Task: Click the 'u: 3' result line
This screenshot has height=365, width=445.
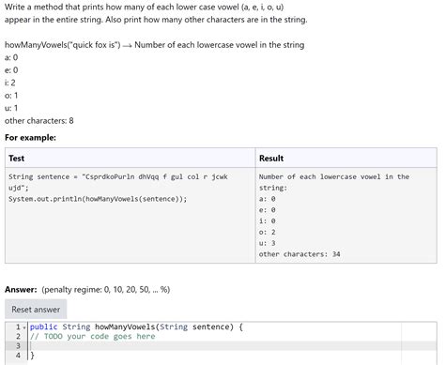Action: [267, 243]
